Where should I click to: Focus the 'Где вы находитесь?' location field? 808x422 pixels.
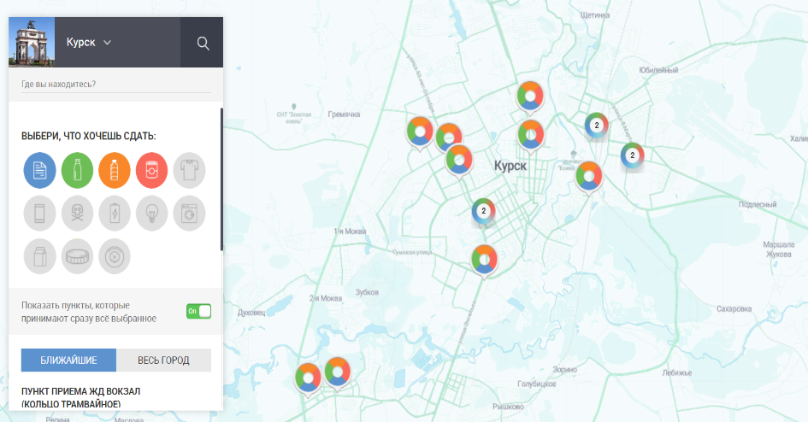pos(116,85)
